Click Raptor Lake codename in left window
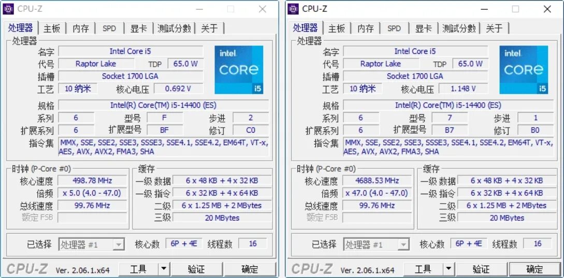 [96, 64]
